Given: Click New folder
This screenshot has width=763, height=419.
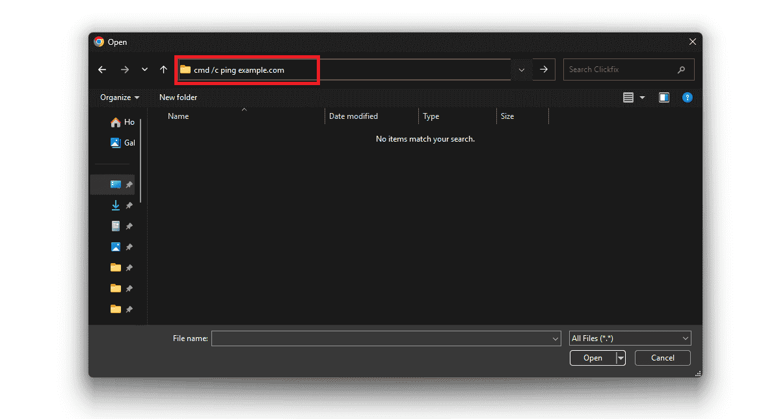Looking at the screenshot, I should (178, 97).
